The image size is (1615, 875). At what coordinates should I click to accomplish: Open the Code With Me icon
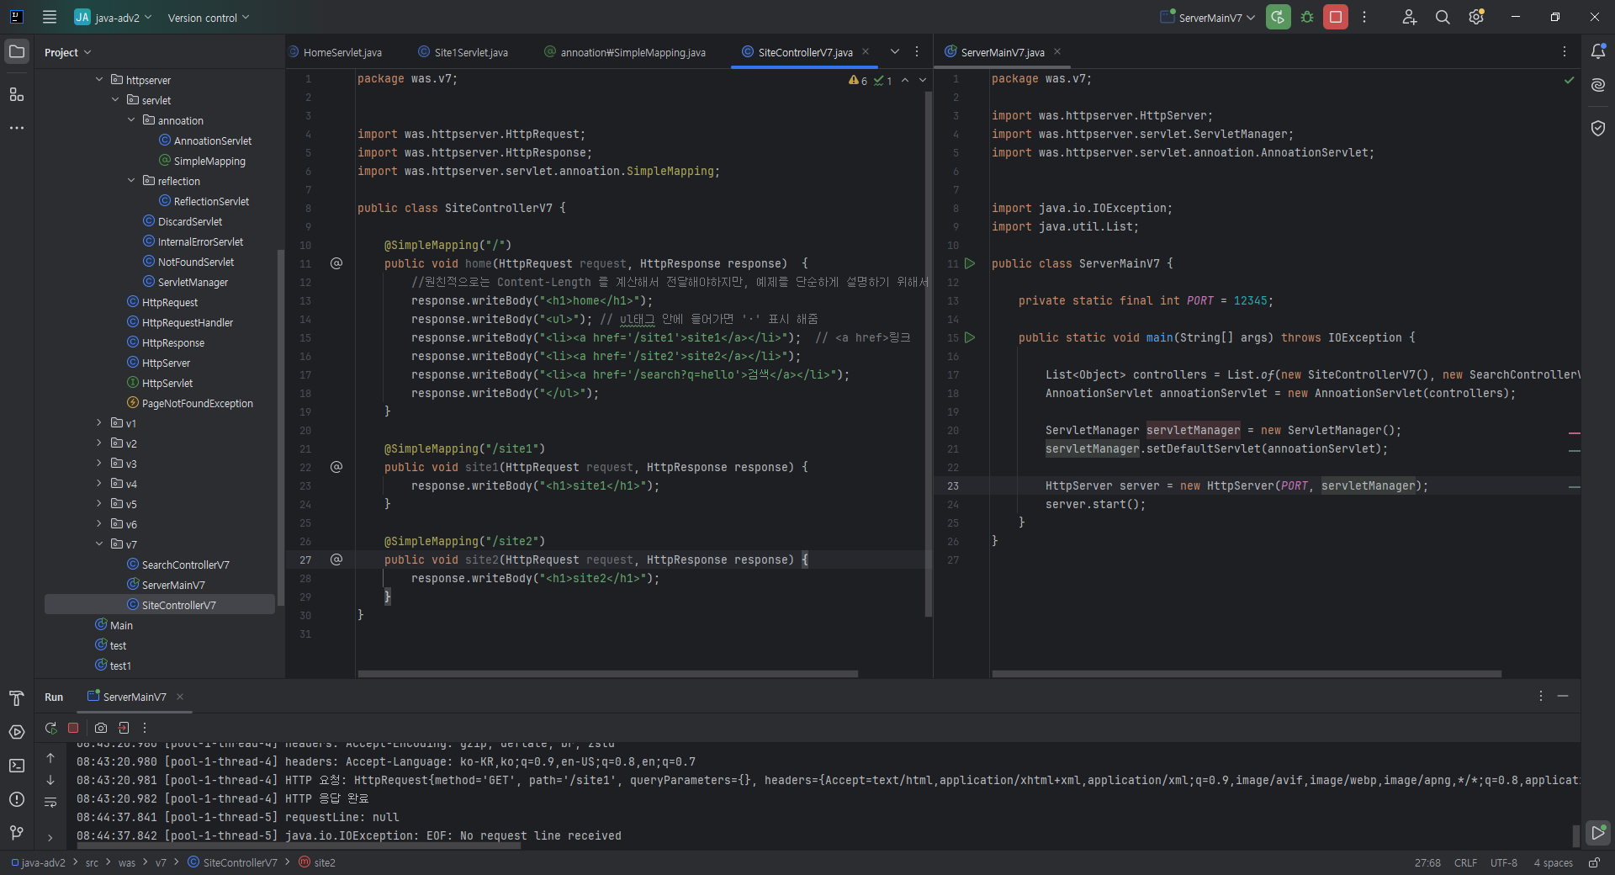coord(1410,17)
